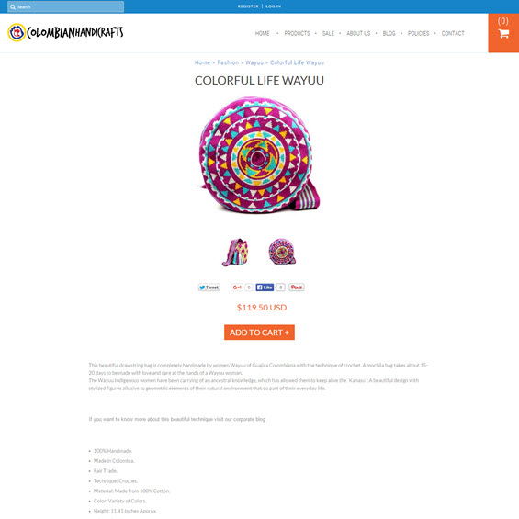This screenshot has width=519, height=519.
Task: Open the Products menu
Action: (297, 33)
